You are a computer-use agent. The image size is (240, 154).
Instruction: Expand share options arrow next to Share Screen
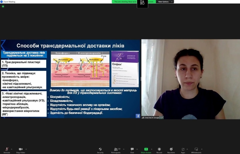click(x=151, y=149)
